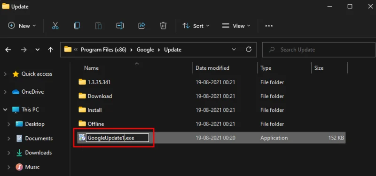Click the 1.3.35.341 folder icon
Viewport: 376px width, 176px height.
point(82,82)
